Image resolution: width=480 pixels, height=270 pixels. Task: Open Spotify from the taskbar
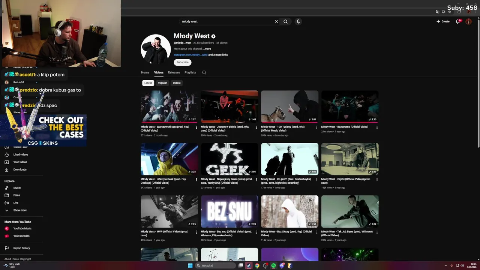click(273, 265)
